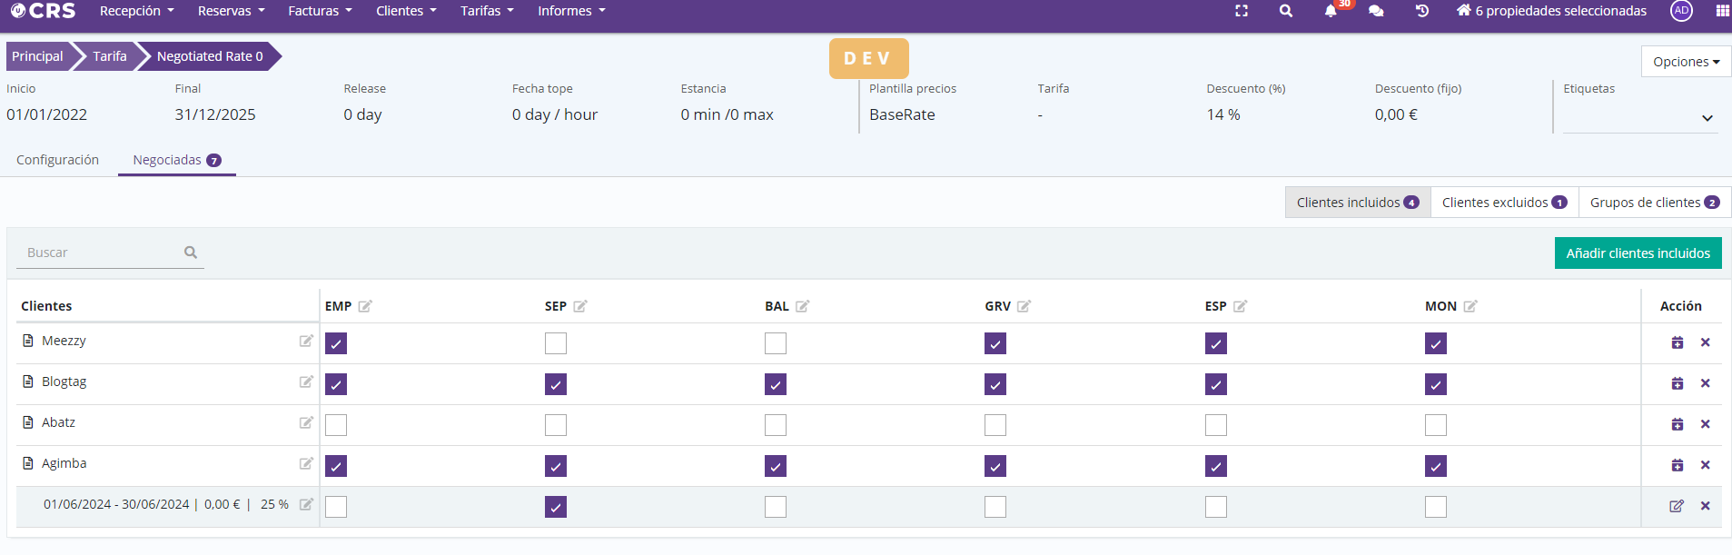This screenshot has height=555, width=1732.
Task: Delete the Blogtag client row
Action: [1705, 383]
